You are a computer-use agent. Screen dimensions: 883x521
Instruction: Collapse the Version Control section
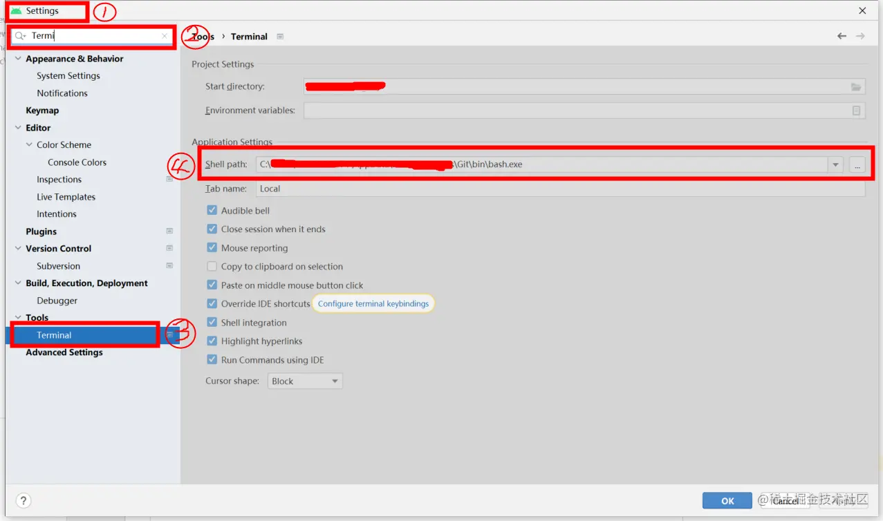click(x=18, y=249)
